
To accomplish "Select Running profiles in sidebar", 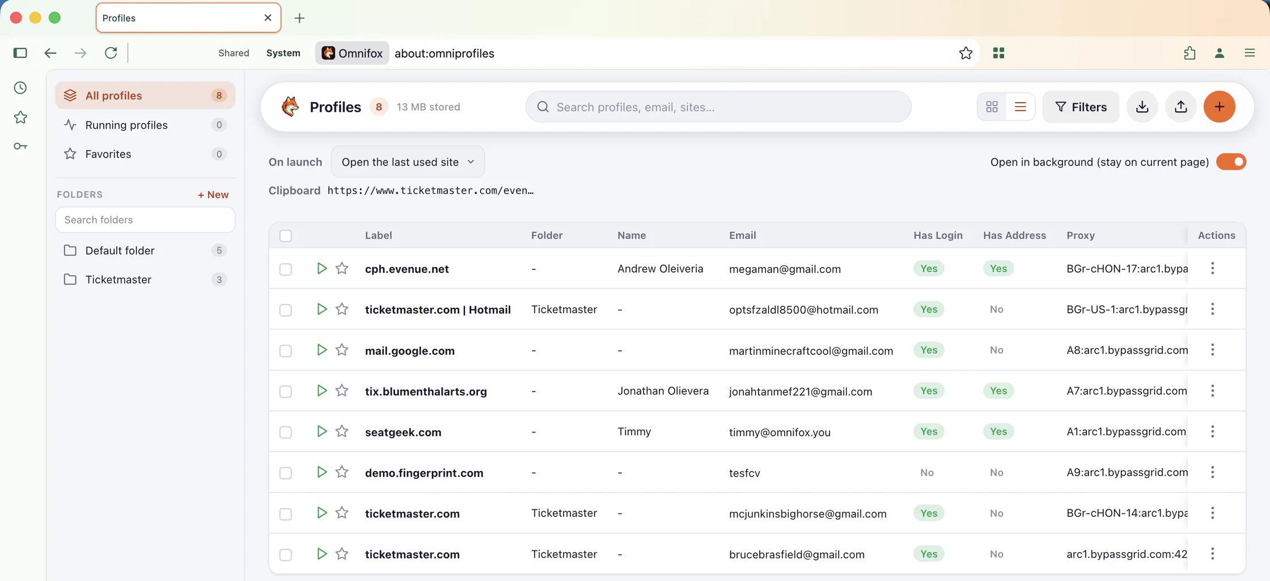I will click(x=145, y=125).
